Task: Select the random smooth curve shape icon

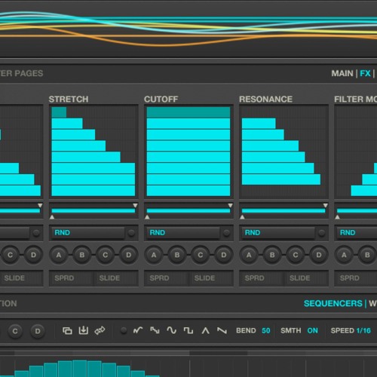Action: point(138,330)
